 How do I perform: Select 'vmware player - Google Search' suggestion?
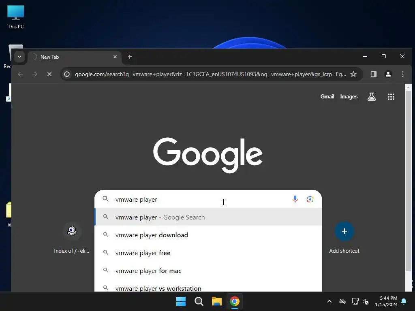click(208, 217)
